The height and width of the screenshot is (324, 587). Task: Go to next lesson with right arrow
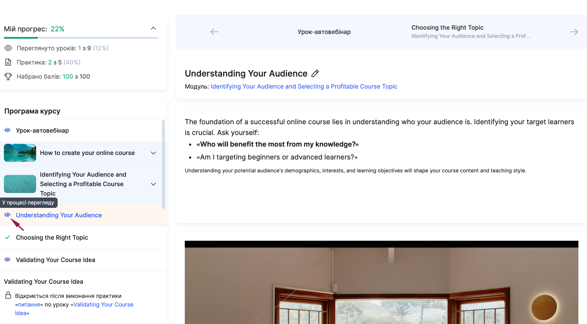tap(574, 32)
